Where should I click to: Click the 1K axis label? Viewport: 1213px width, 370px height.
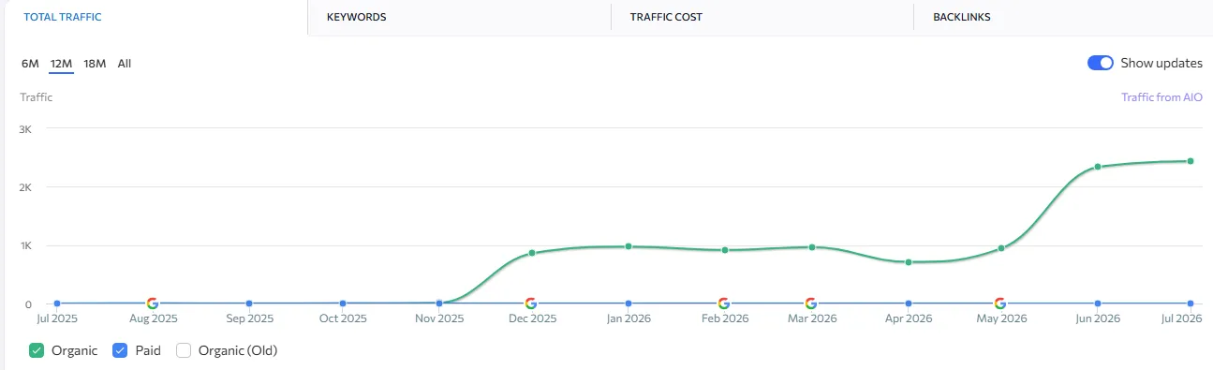tap(26, 246)
